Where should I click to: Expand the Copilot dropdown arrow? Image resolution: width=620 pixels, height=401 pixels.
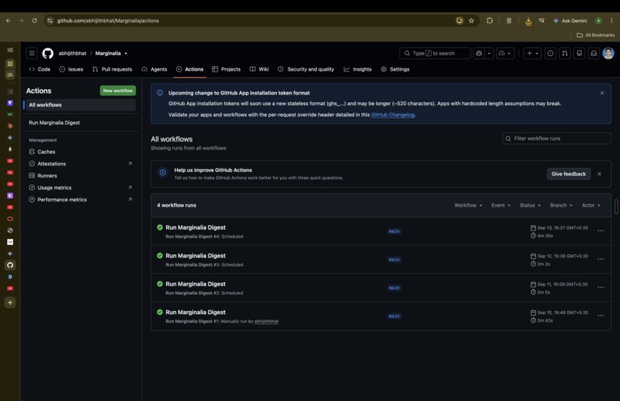489,53
